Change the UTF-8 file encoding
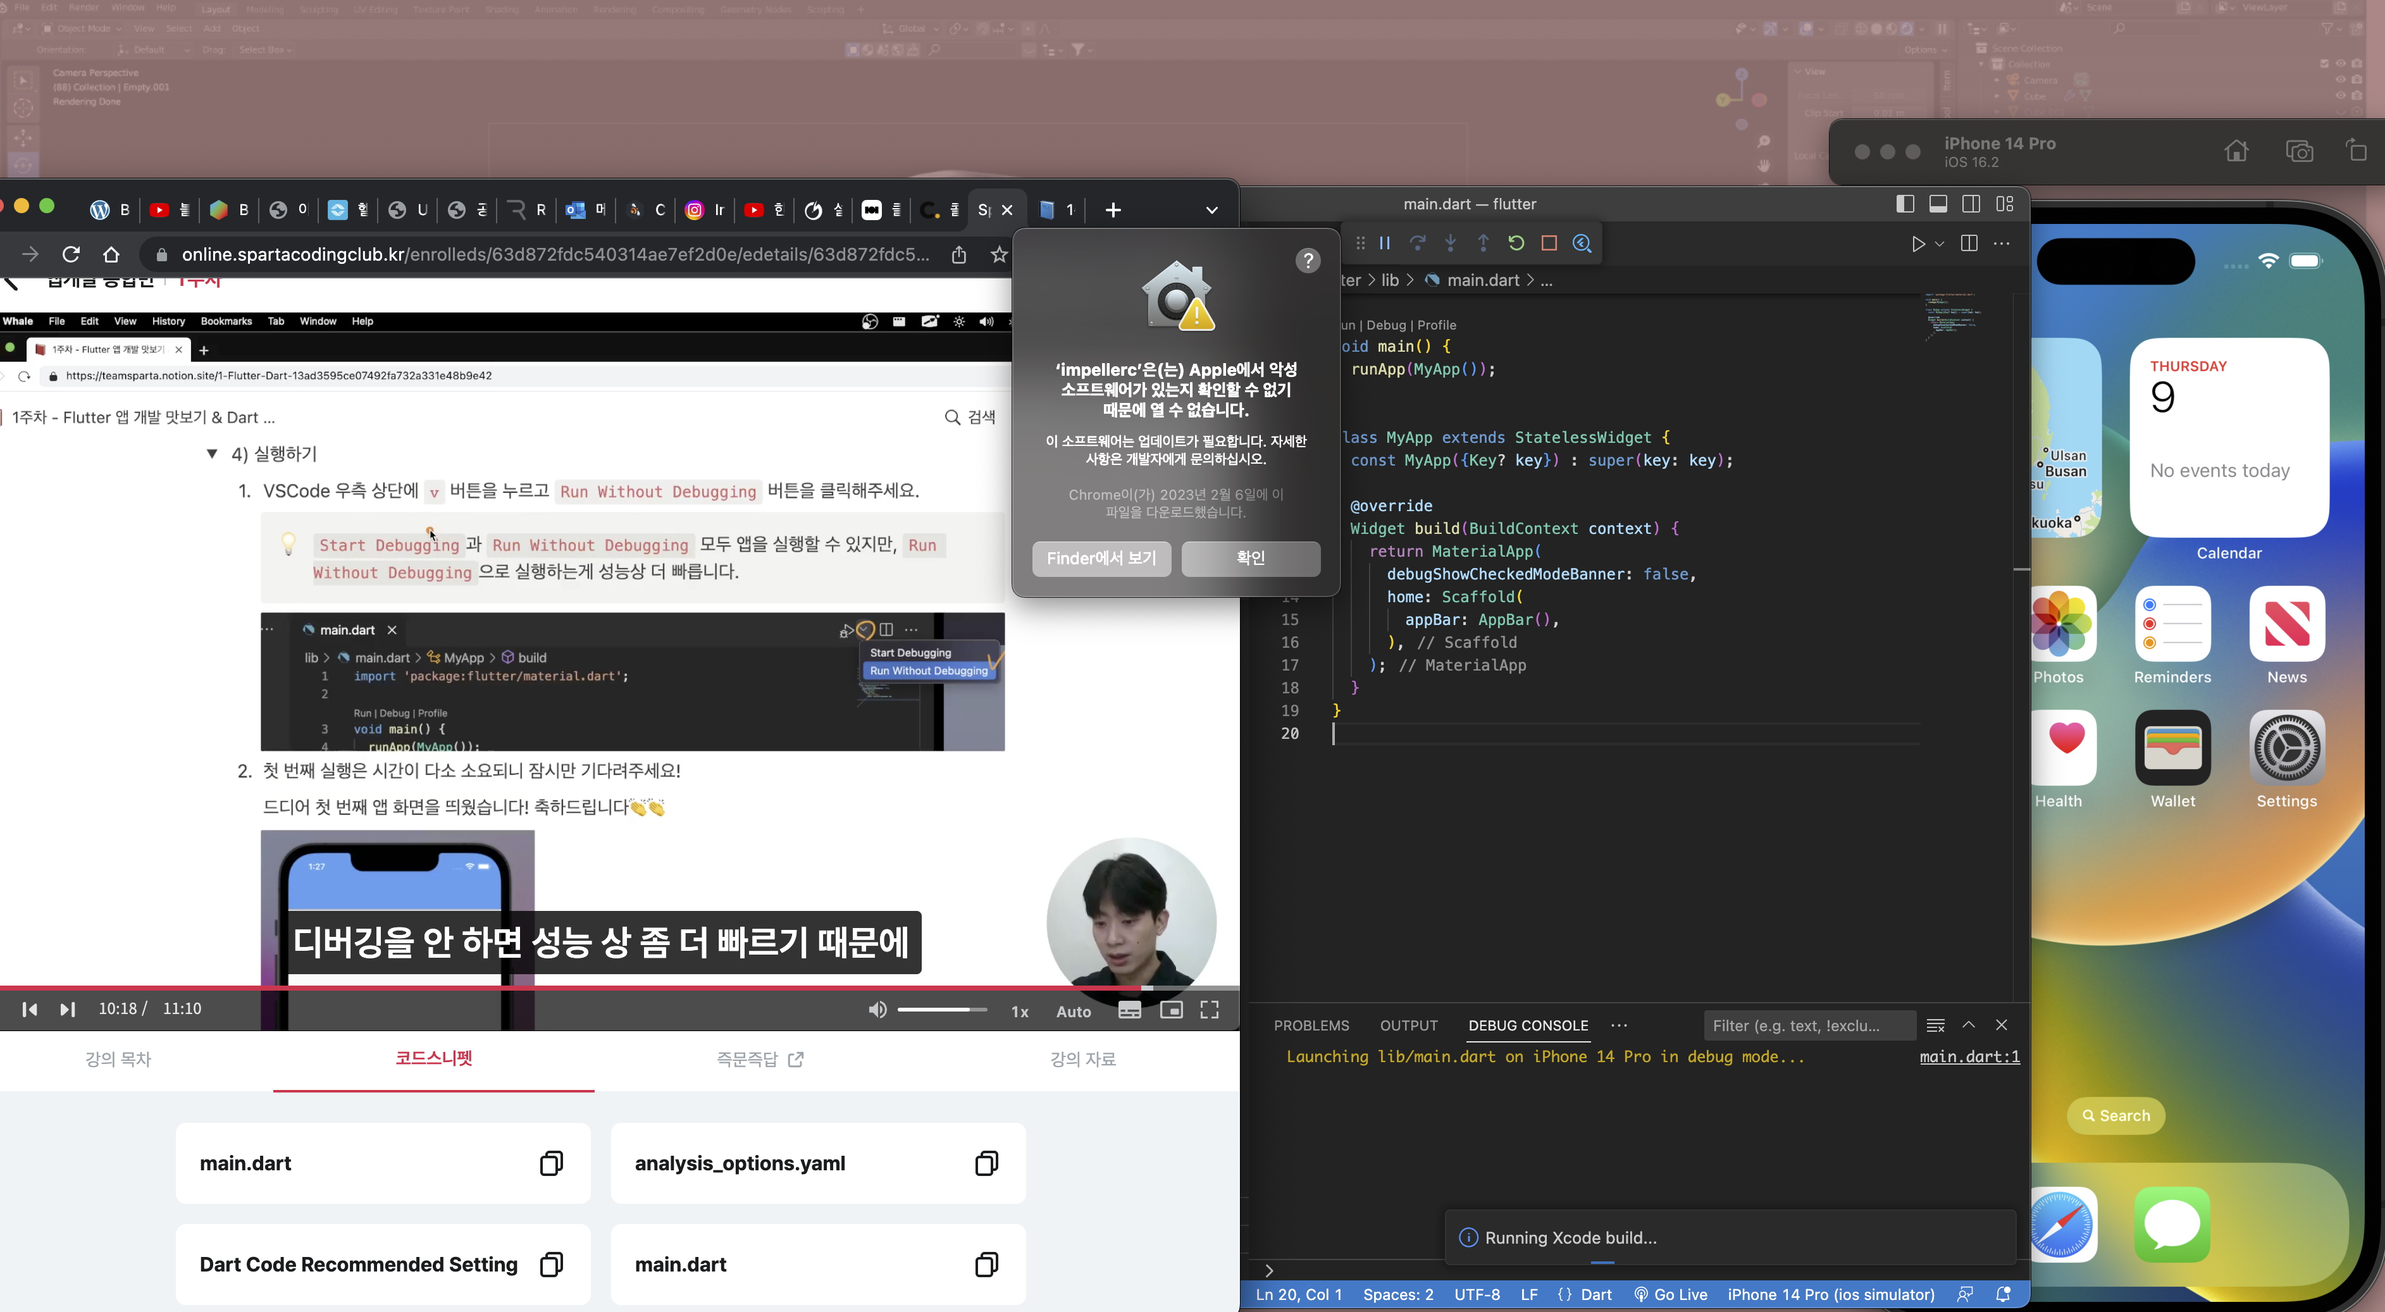Viewport: 2385px width, 1312px height. [x=1477, y=1294]
